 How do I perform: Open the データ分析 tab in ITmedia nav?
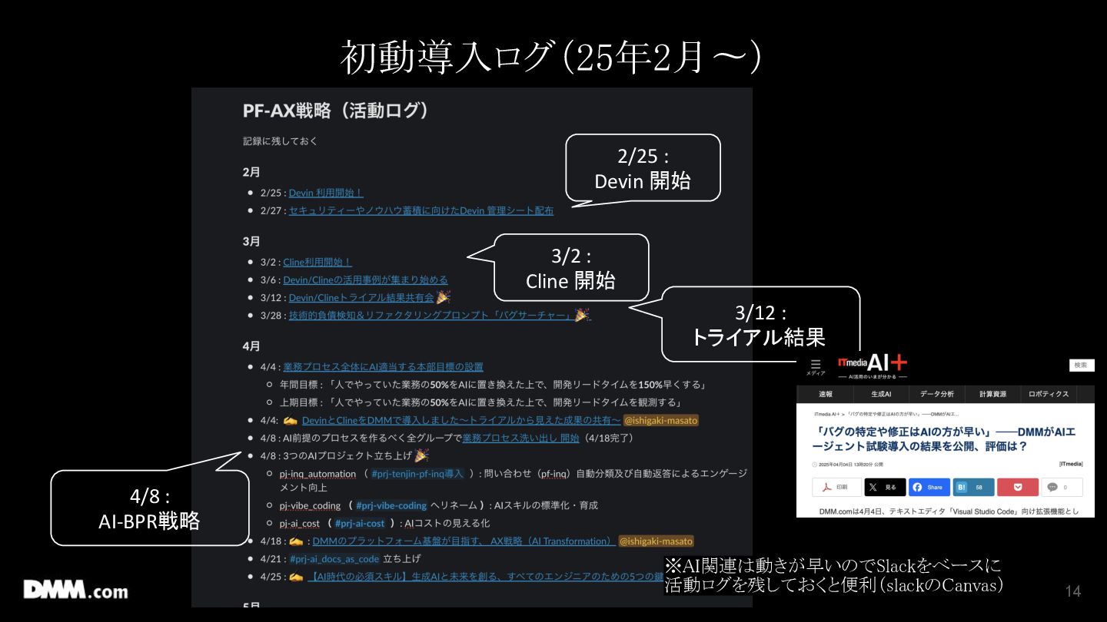[937, 394]
